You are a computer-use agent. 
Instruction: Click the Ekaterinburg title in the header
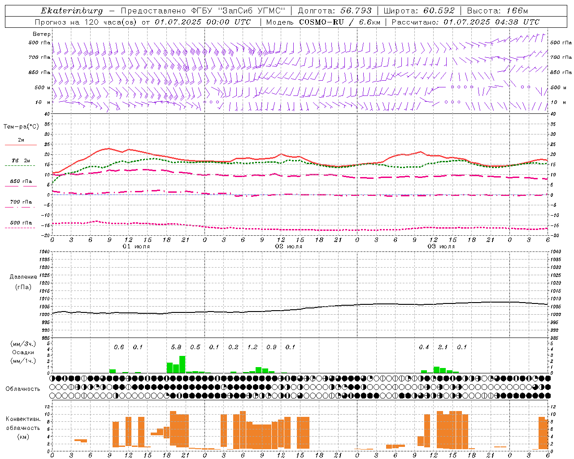[72, 11]
